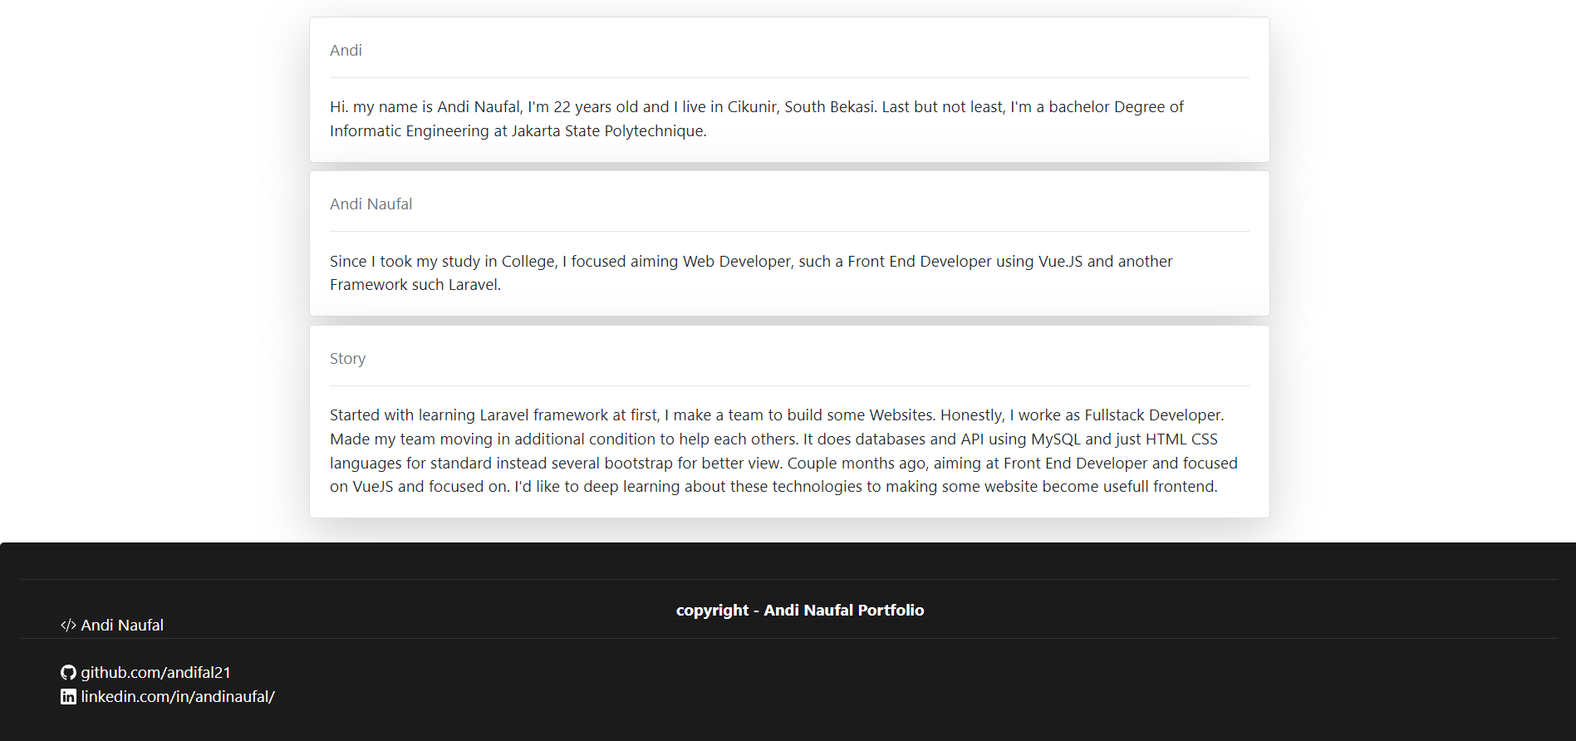Click the LinkedIn logo icon in footer

[68, 697]
